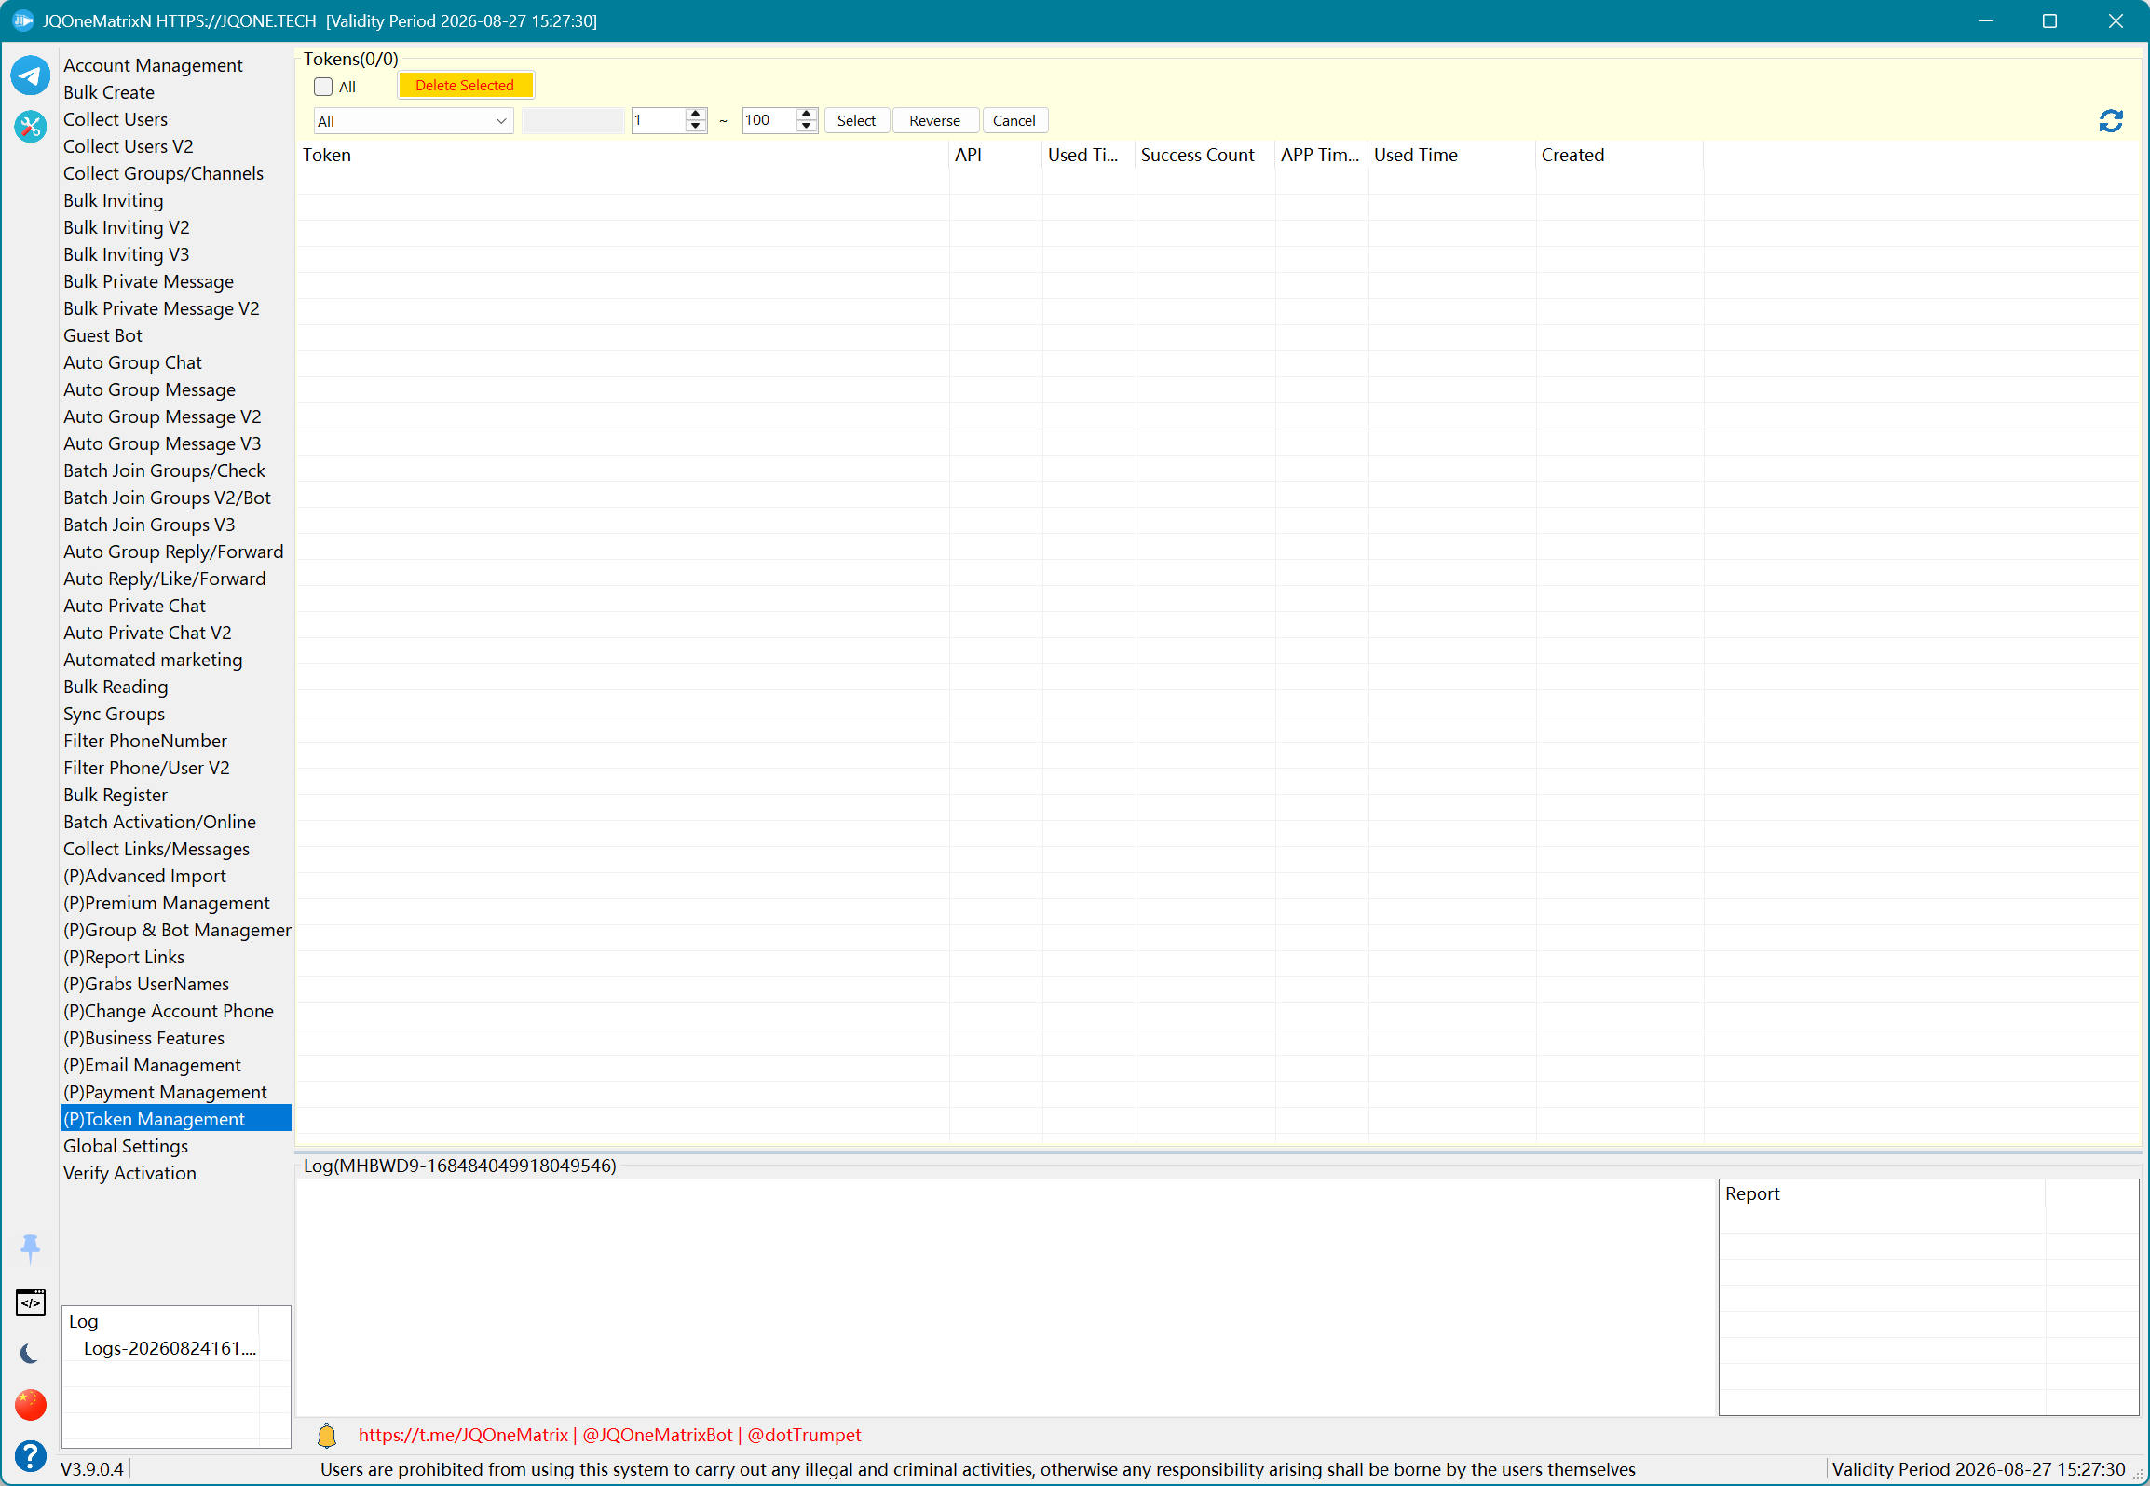2150x1486 pixels.
Task: Click the Reverse selection button
Action: 934,121
